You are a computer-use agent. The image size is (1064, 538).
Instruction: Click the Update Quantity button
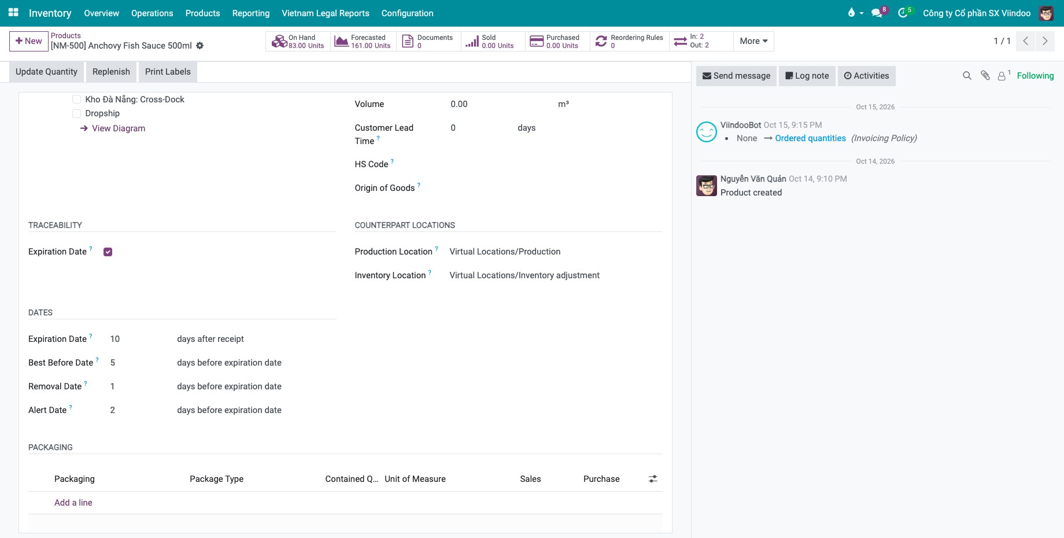46,72
